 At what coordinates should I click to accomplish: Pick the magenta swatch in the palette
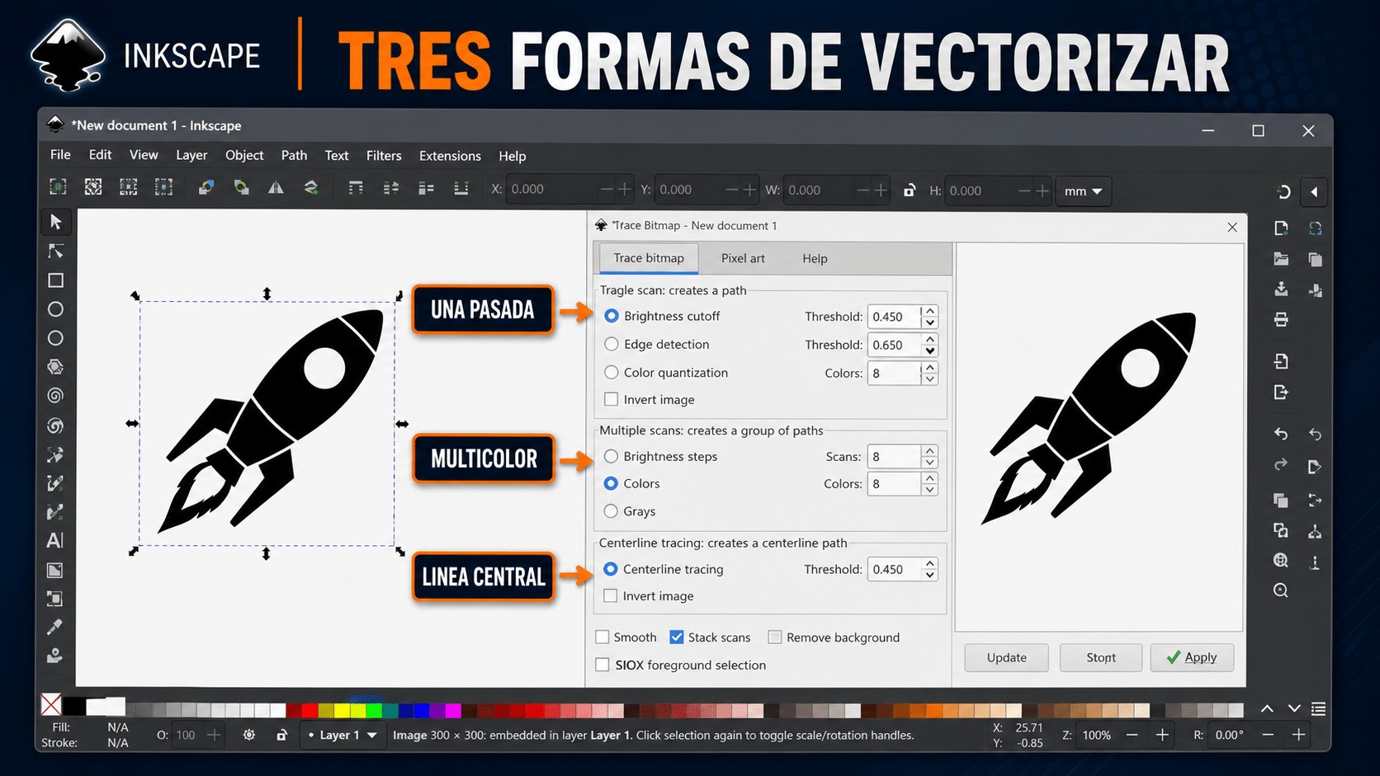pyautogui.click(x=453, y=709)
